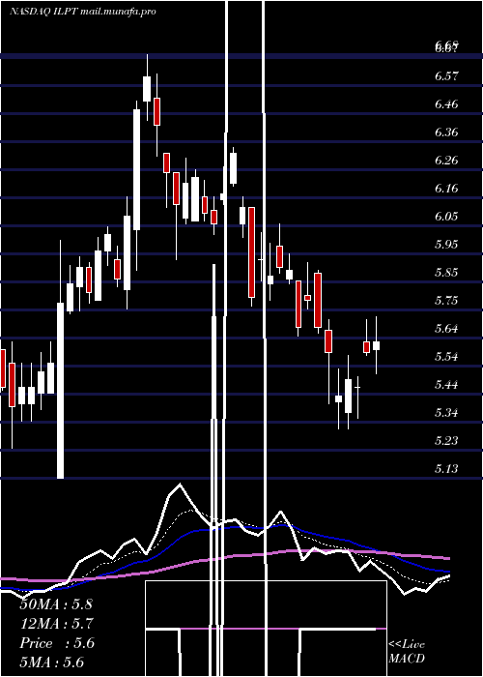Select the 5.95 price axis label
Screen dimensions: 483x677
pos(446,245)
